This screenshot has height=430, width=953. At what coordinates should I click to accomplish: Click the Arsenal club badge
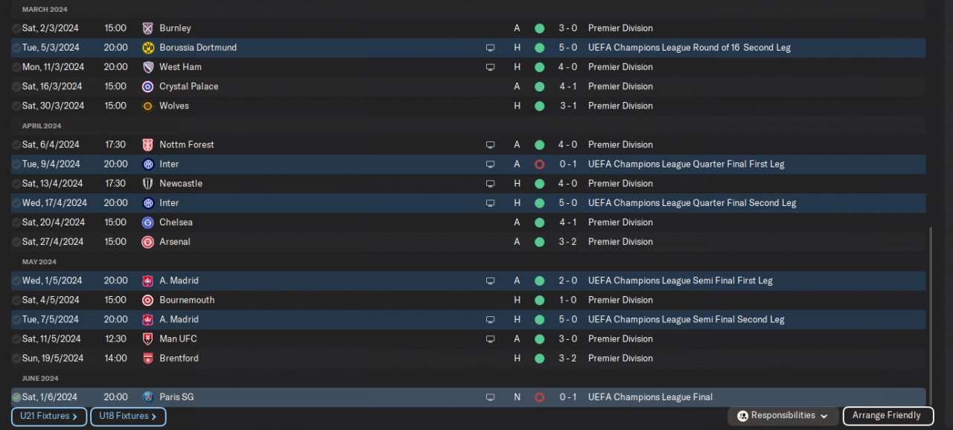click(147, 242)
